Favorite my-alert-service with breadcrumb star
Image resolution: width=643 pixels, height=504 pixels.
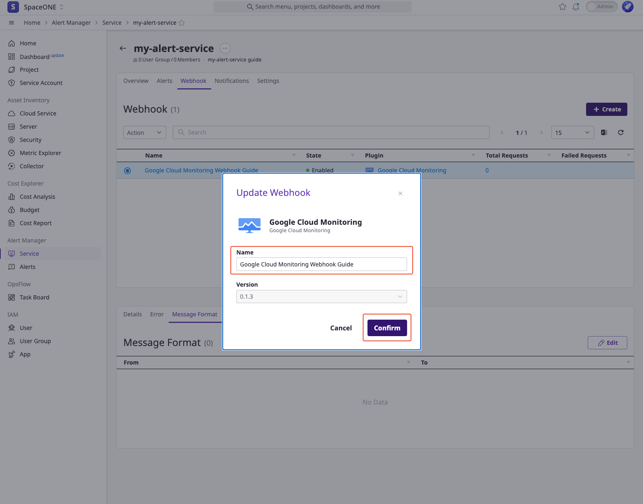pos(181,23)
